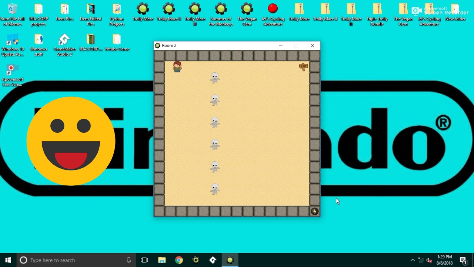The image size is (474, 267).
Task: Open Yotube Game folder
Action: pyautogui.click(x=117, y=43)
